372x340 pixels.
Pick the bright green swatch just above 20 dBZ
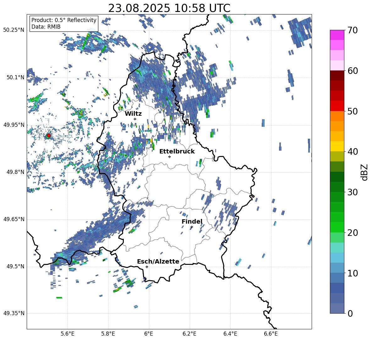337,227
